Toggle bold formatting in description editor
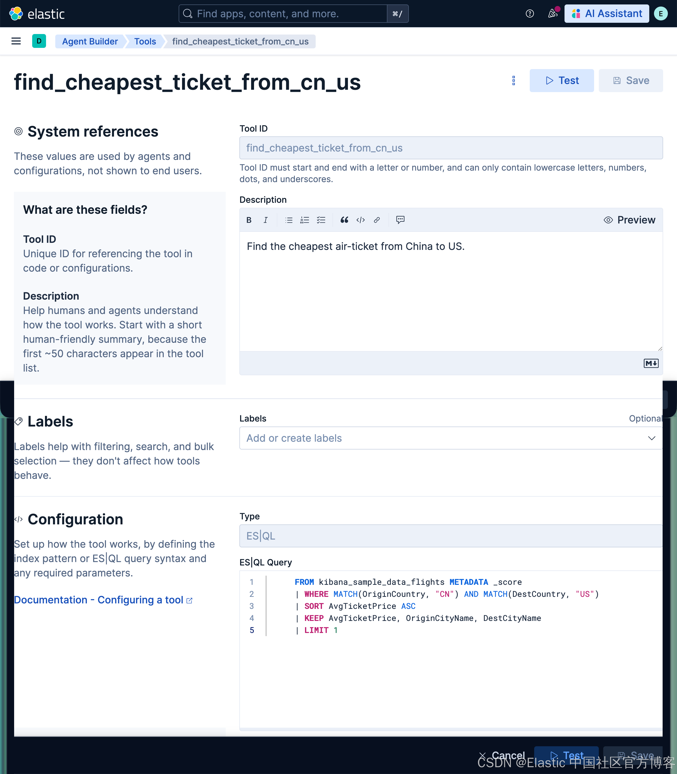Image resolution: width=677 pixels, height=774 pixels. (x=249, y=220)
